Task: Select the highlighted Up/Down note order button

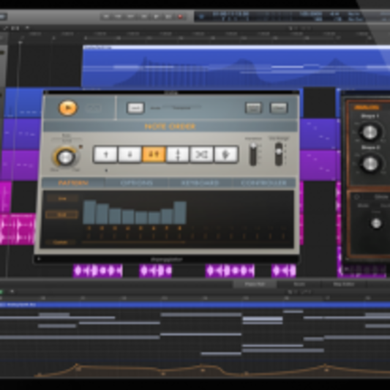Action: (154, 154)
